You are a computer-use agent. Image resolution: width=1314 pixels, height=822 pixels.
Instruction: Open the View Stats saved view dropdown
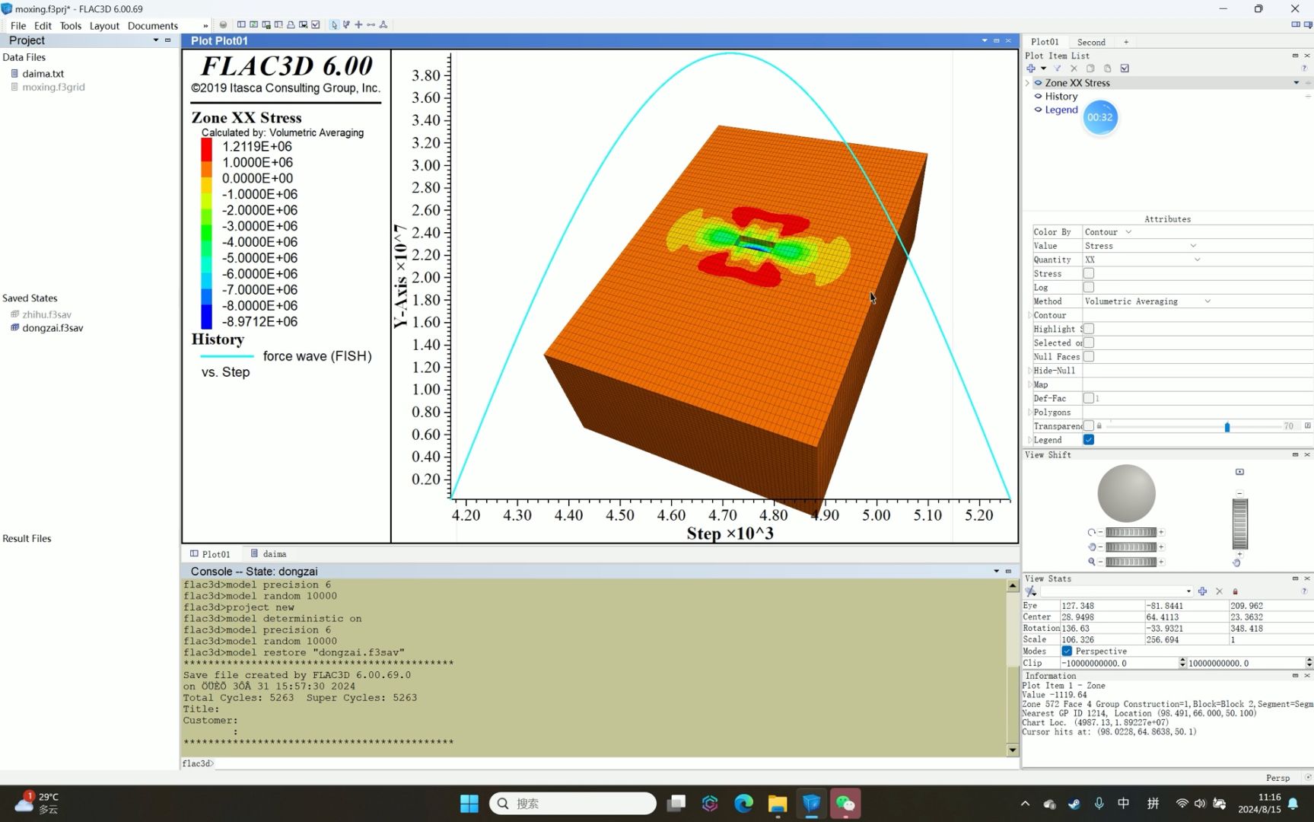1188,591
